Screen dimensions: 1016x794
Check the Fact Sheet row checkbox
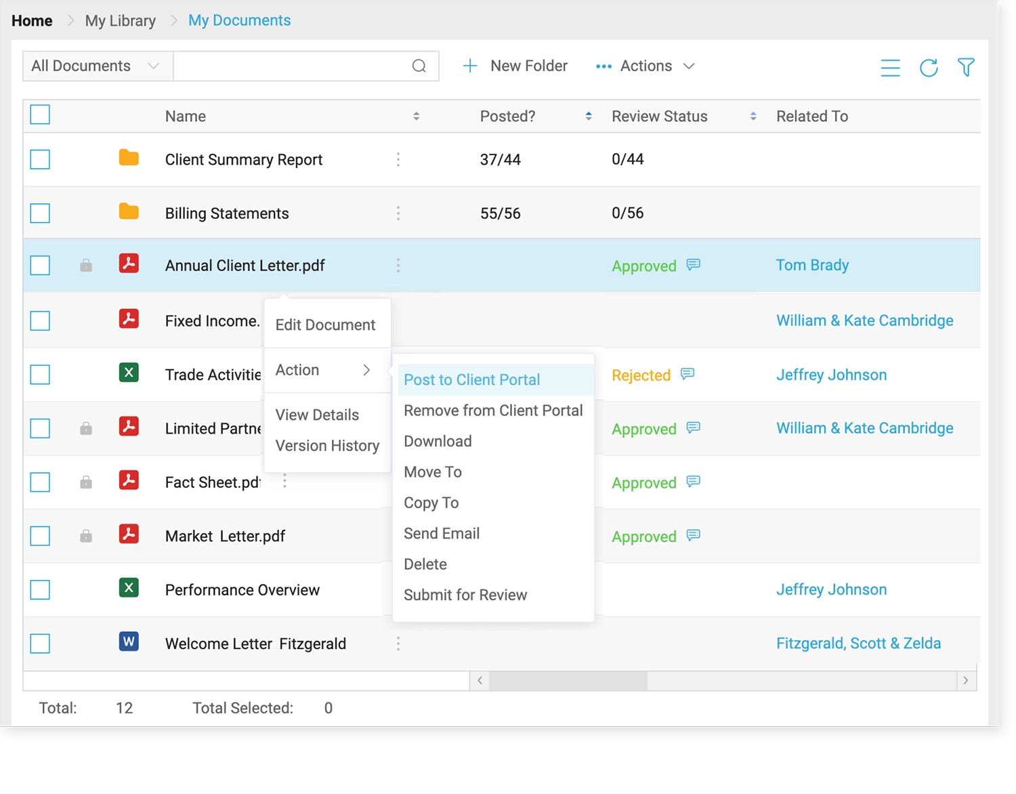tap(40, 482)
